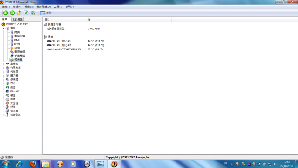This screenshot has width=298, height=168.
Task: Click the 伺服器 server icon
Action: point(7,71)
